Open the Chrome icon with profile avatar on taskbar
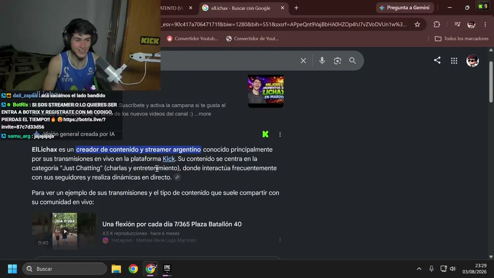Screen dimensions: 494x278 (x=150, y=268)
